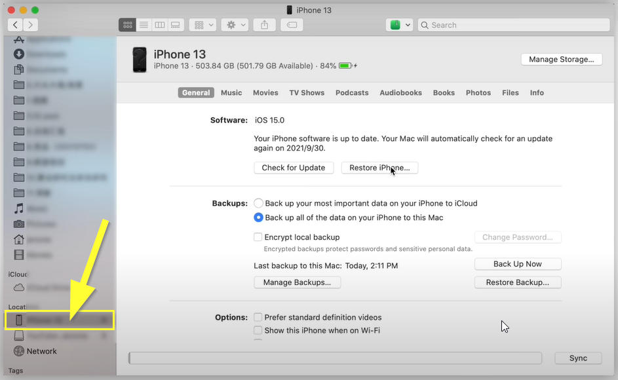Screen dimensions: 618x380
Task: Switch to the Movies tab
Action: [265, 92]
